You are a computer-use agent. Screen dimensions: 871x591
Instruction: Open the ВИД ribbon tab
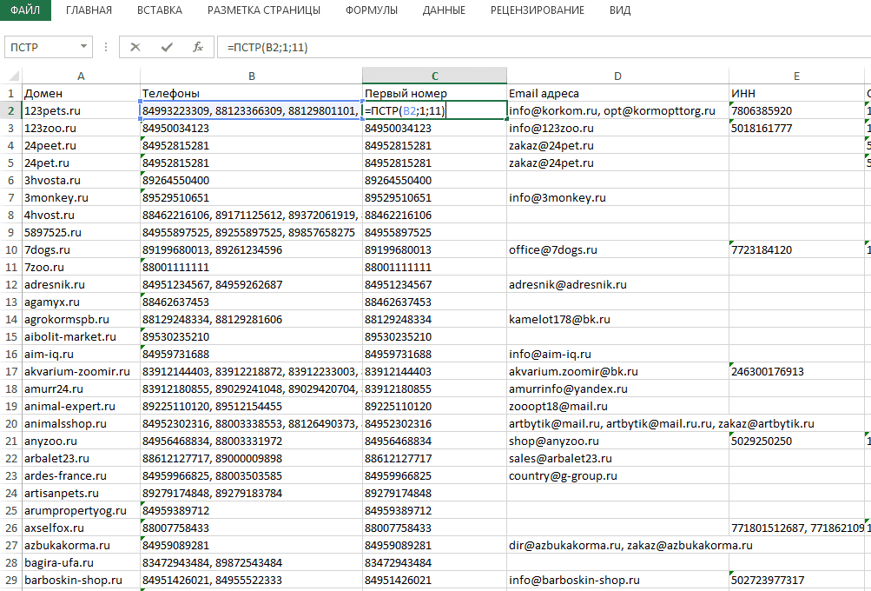click(620, 10)
